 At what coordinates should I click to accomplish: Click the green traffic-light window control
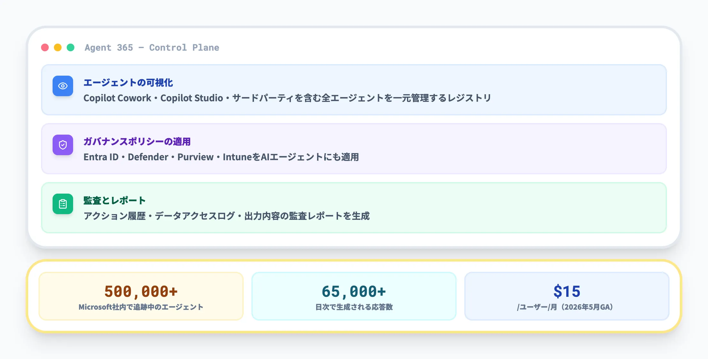coord(71,47)
